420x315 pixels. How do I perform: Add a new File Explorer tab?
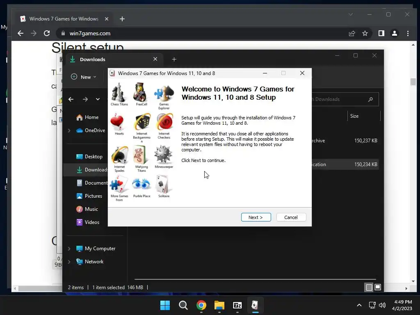tap(174, 59)
